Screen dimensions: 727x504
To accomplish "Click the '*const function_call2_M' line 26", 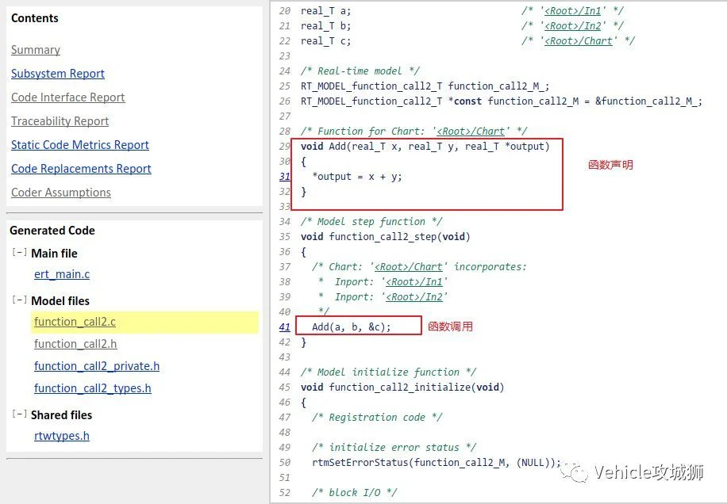I will tap(502, 101).
